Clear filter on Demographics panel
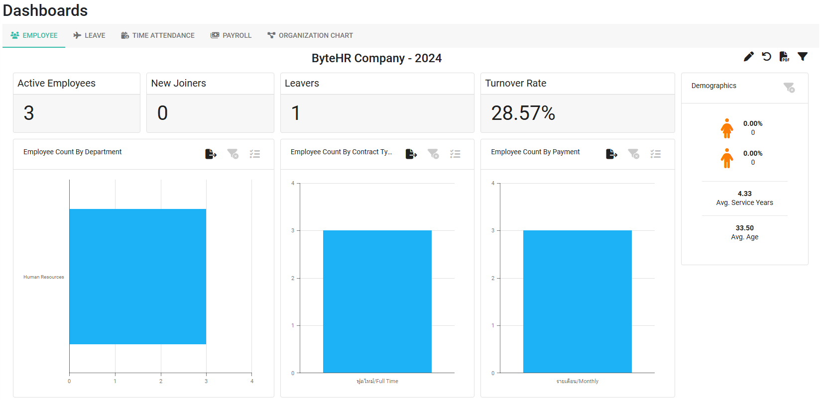This screenshot has height=400, width=821. pos(789,88)
